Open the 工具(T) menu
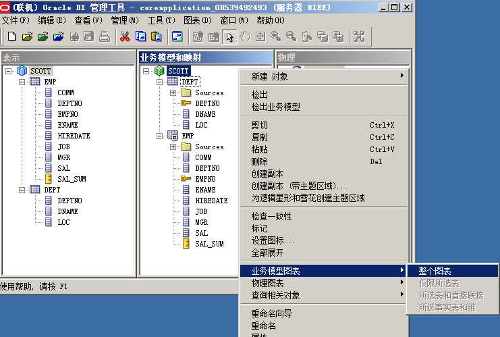Screen dimensions: 500x337 click(x=161, y=20)
